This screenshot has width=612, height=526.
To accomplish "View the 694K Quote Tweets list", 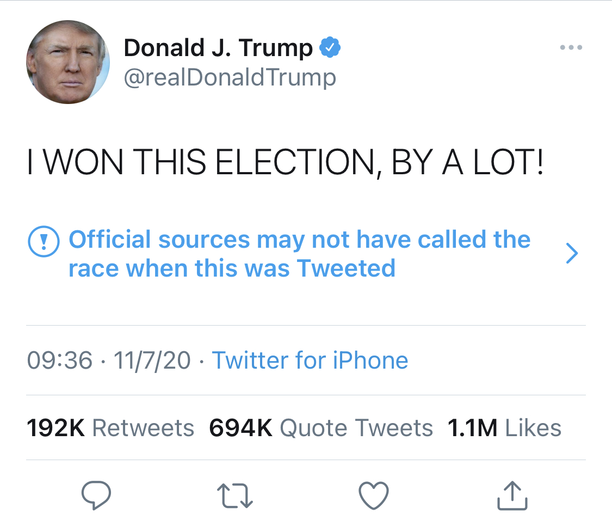I will point(321,427).
